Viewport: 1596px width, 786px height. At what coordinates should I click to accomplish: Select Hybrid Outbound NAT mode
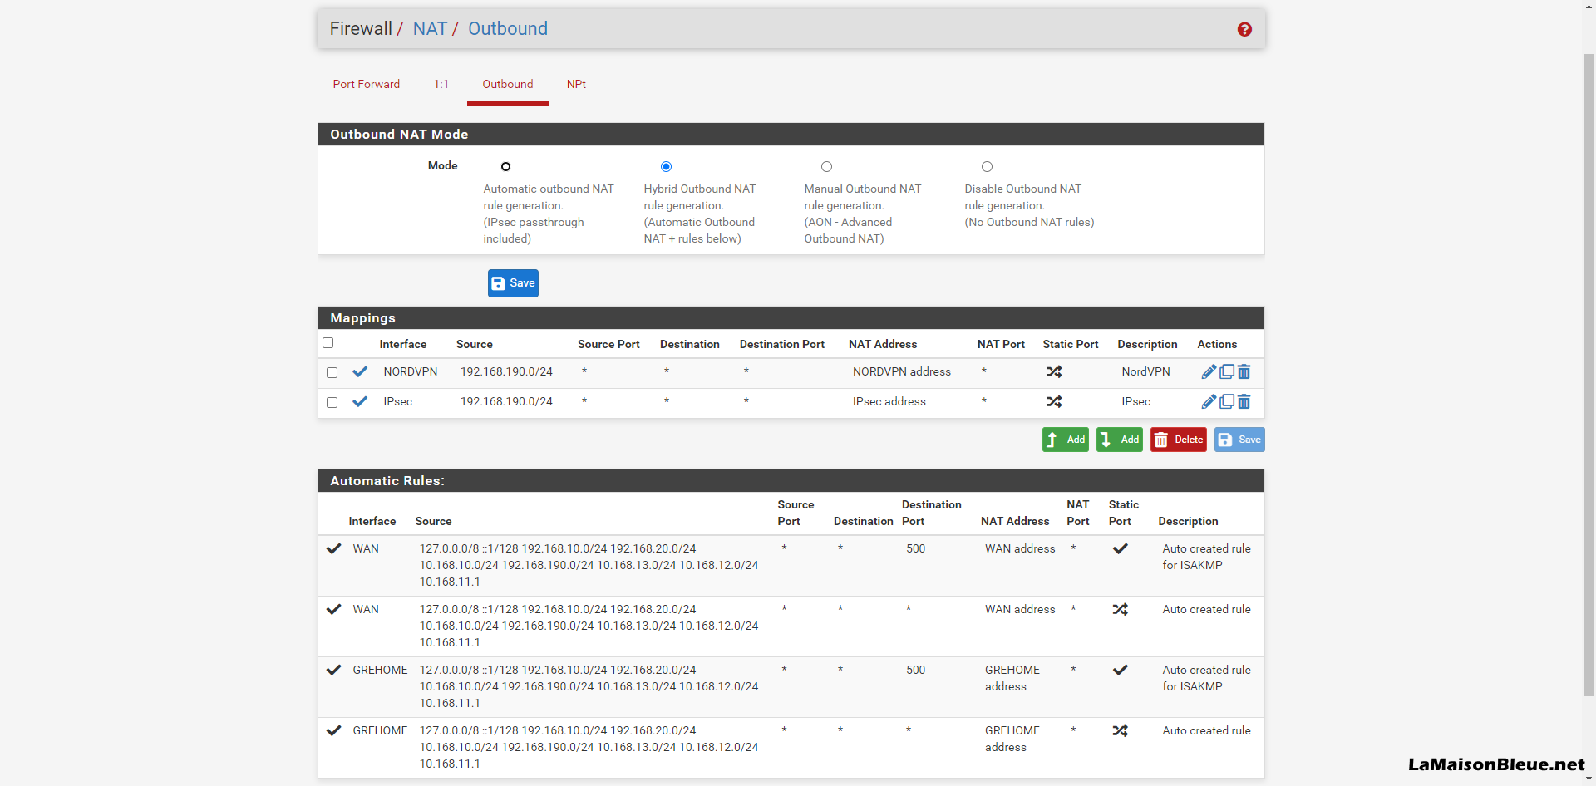pyautogui.click(x=666, y=167)
